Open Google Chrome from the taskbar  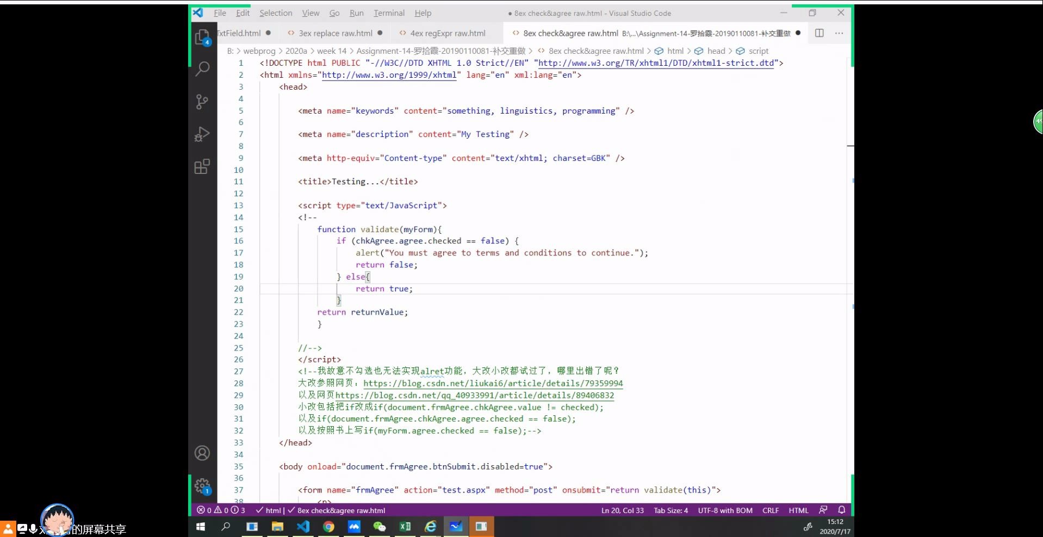328,527
